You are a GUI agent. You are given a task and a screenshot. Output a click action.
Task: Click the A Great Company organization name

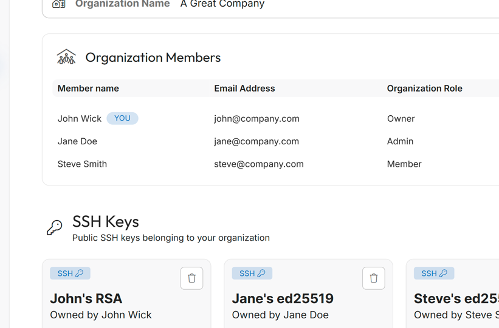(222, 4)
